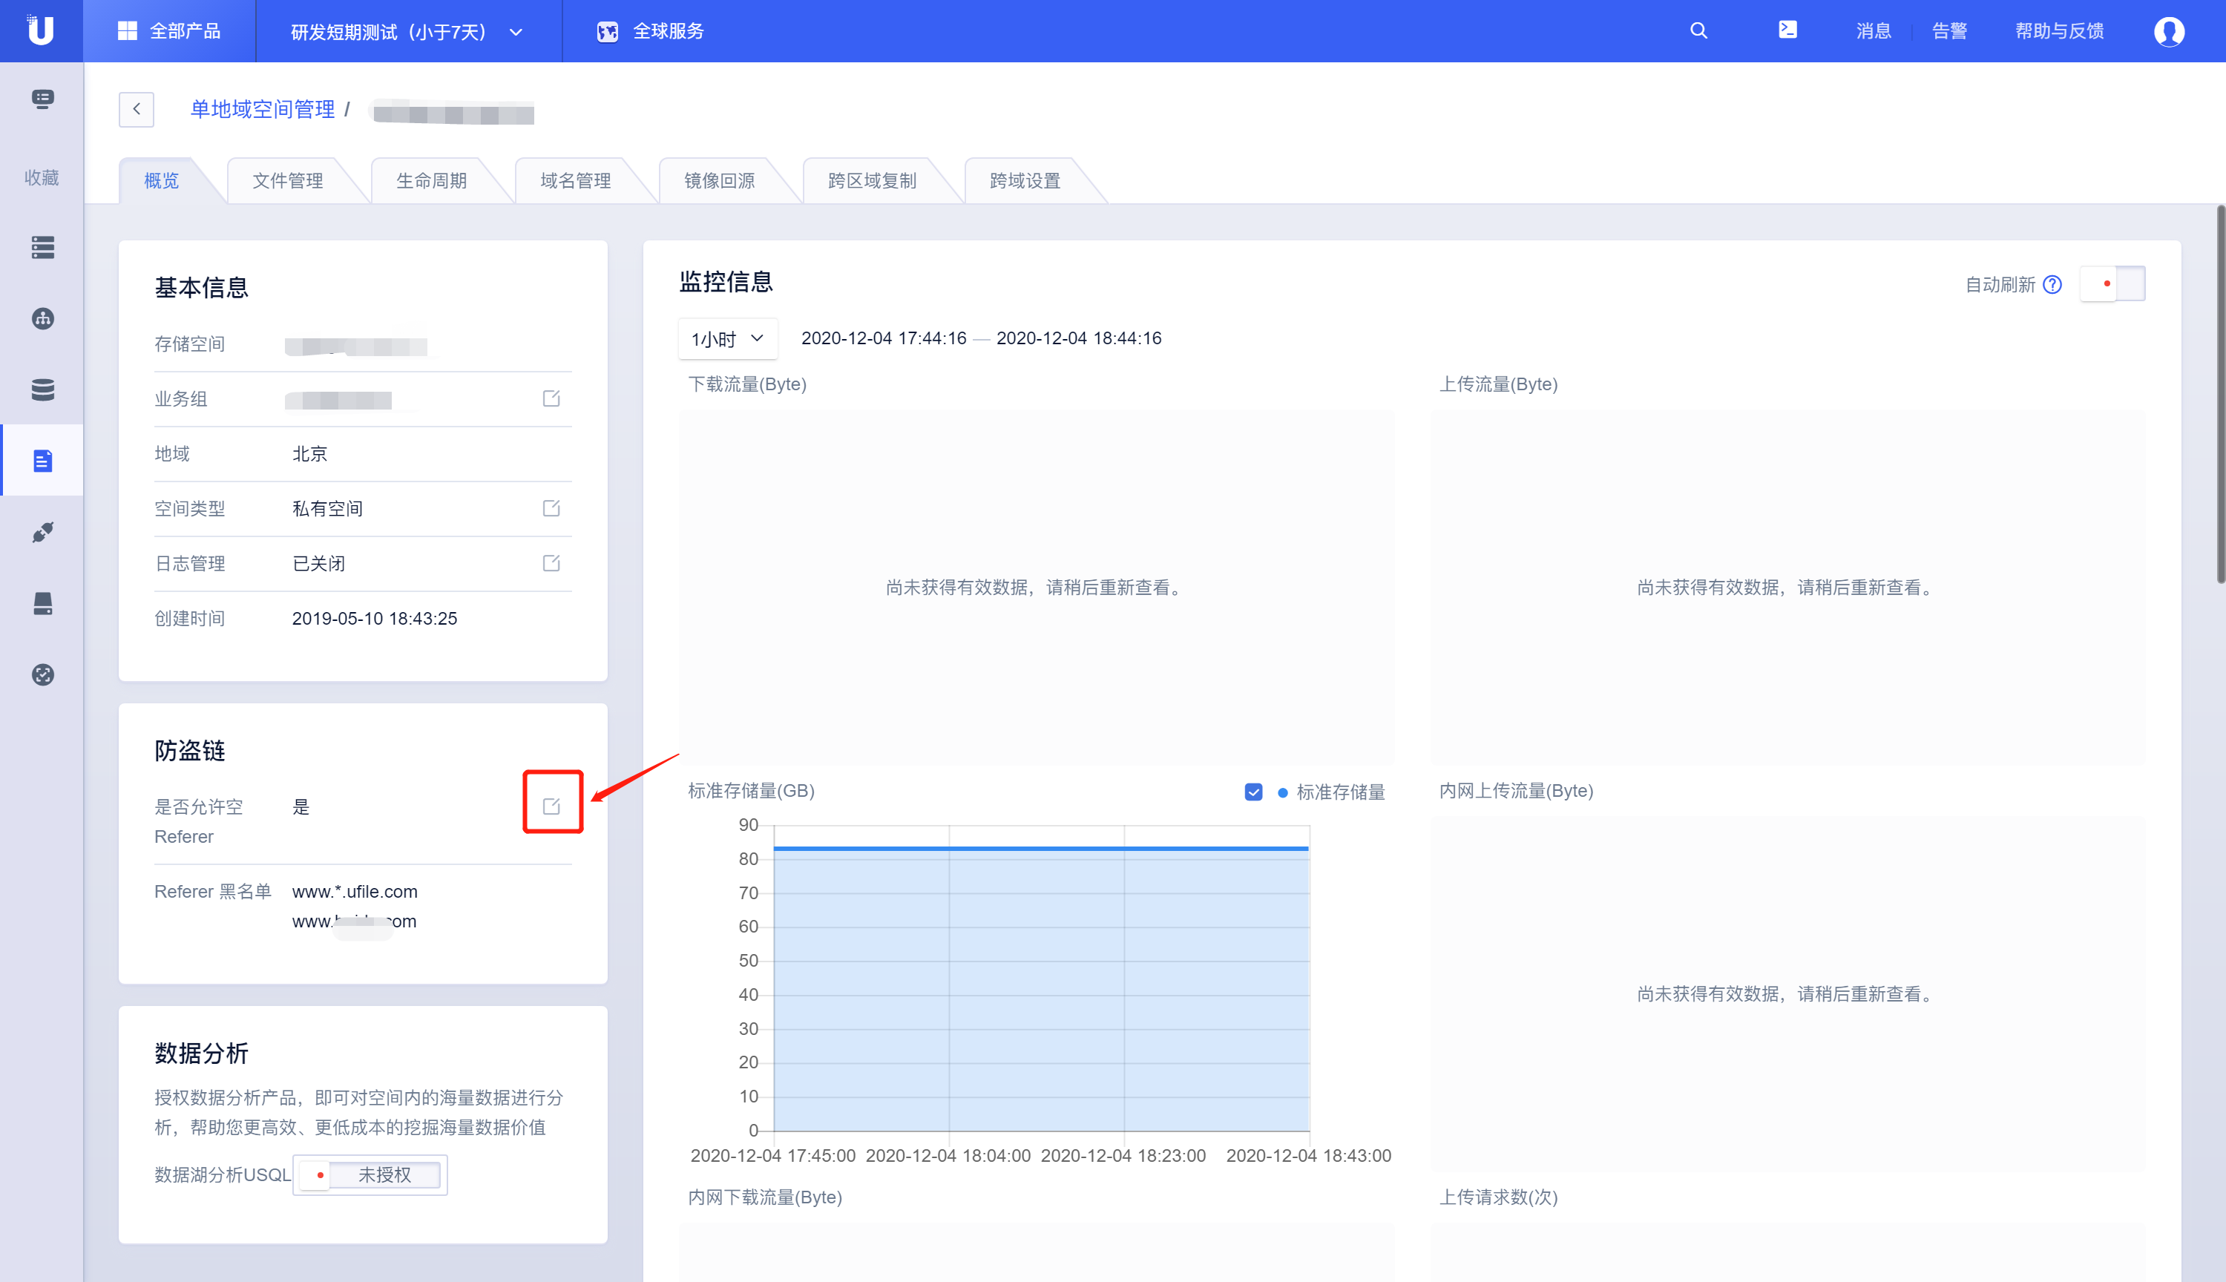This screenshot has height=1282, width=2226.
Task: Open 帮助与反馈 help and feedback
Action: pyautogui.click(x=2059, y=32)
